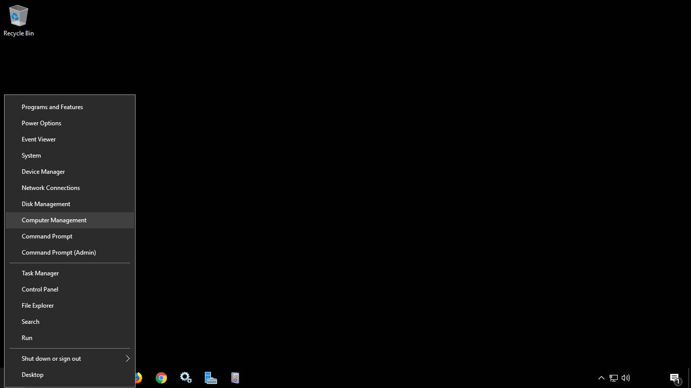Open the Run dialog entry
The height and width of the screenshot is (388, 691).
(27, 337)
